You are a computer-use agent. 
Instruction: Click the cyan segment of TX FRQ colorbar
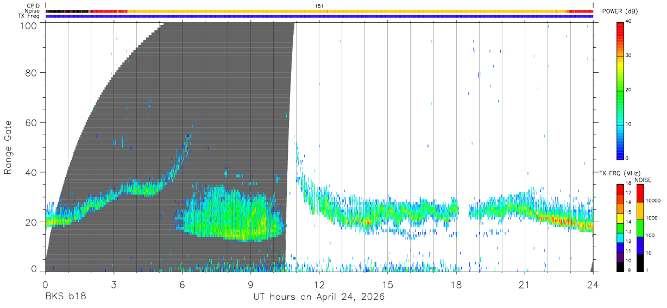tap(620, 237)
